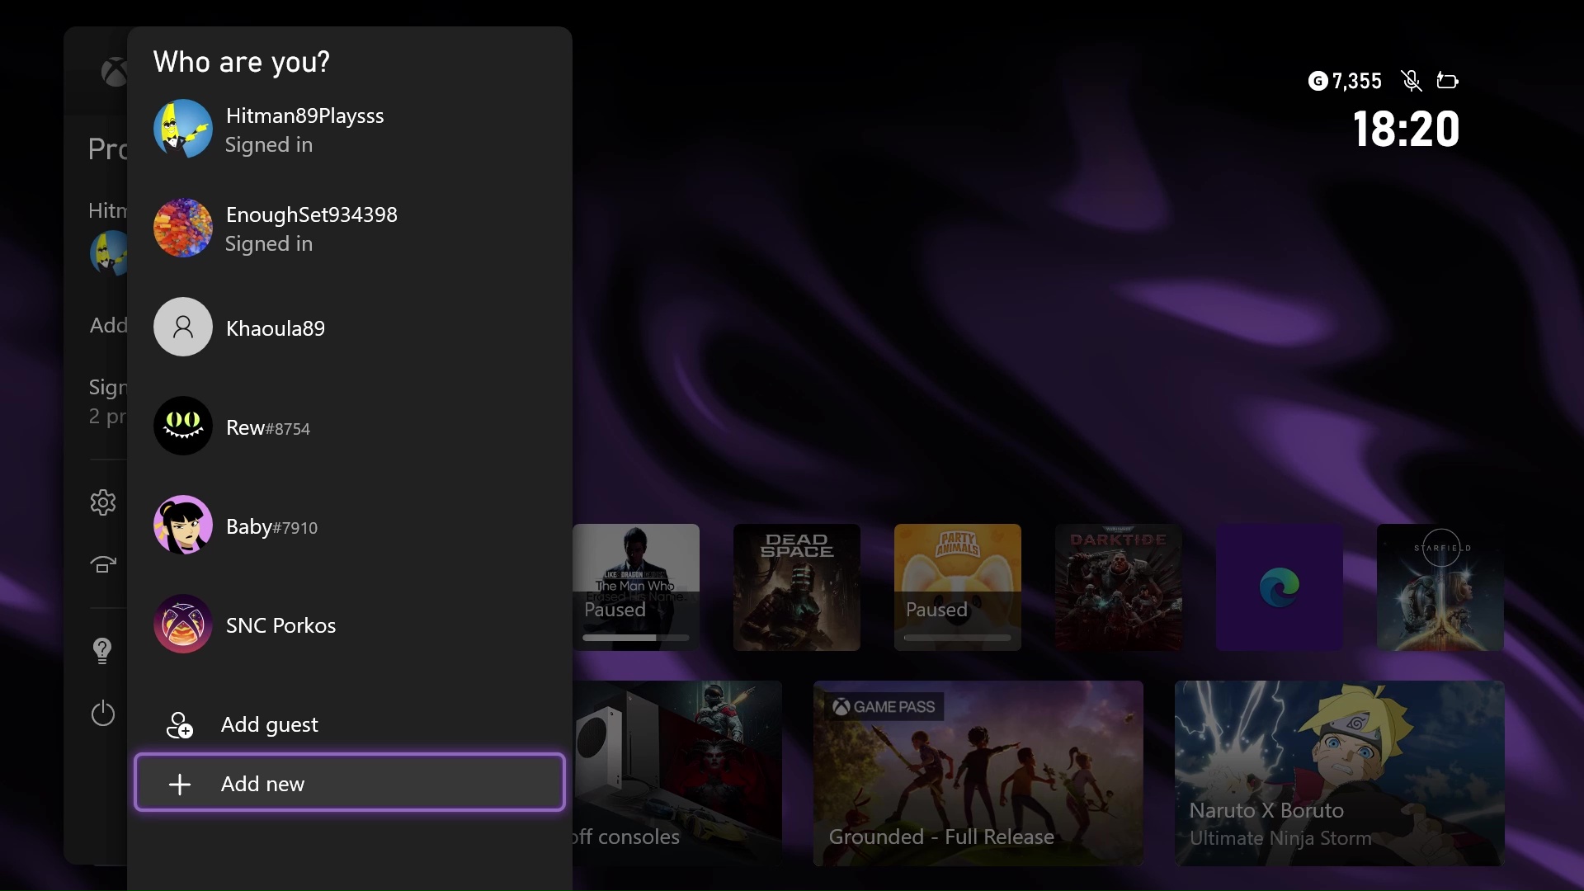
Task: Click the muted microphone status icon
Action: coord(1412,81)
